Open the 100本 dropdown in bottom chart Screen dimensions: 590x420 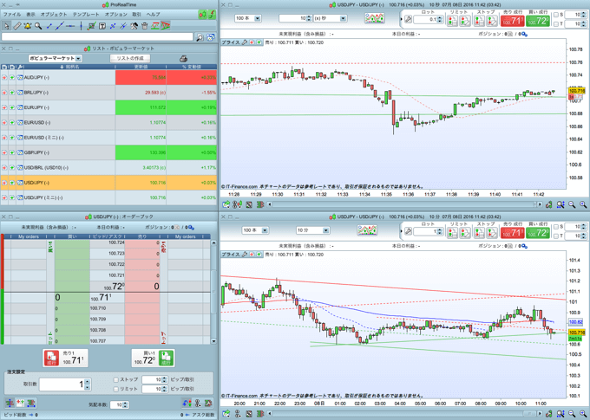255,230
